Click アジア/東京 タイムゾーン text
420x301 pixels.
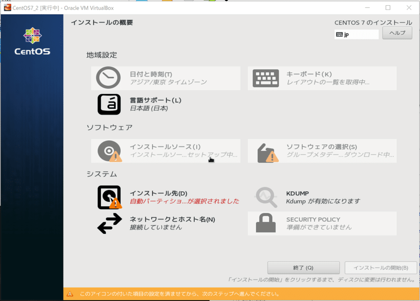click(x=168, y=82)
